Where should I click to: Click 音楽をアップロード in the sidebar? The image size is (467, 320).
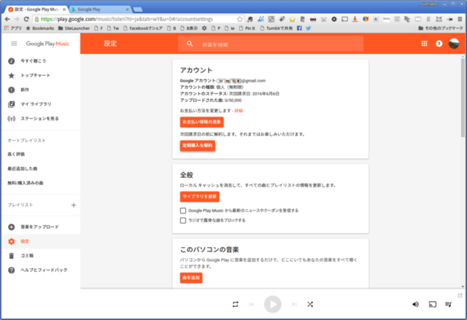coord(41,227)
